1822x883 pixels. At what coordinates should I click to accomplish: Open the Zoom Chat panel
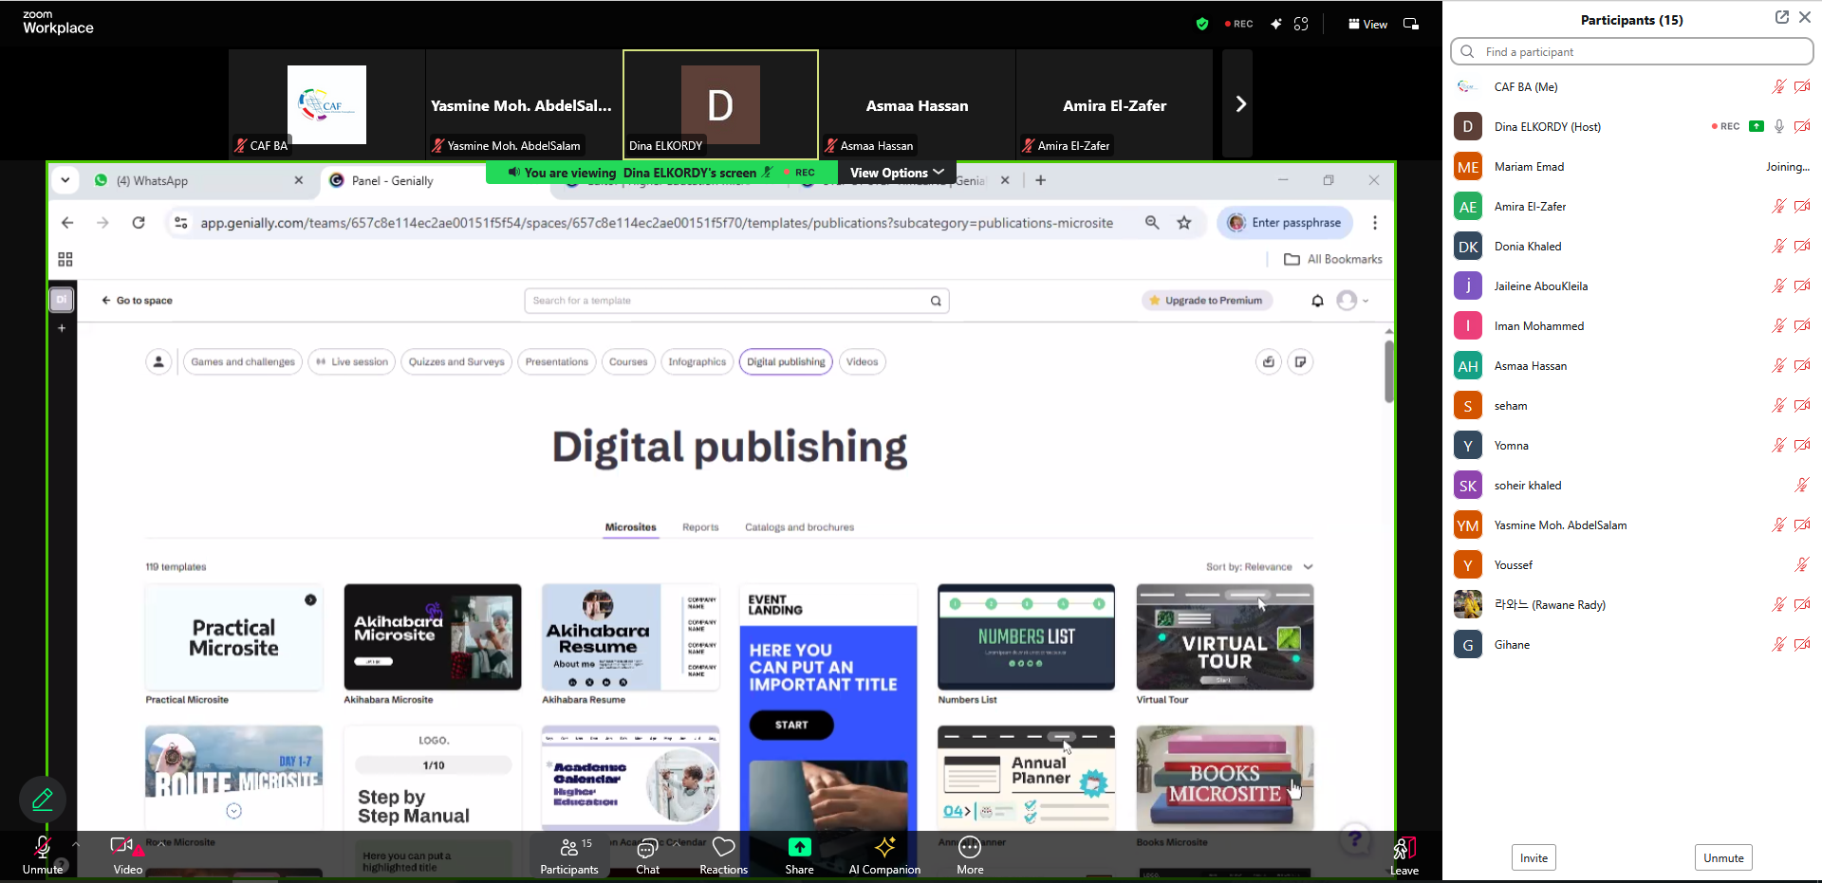(647, 855)
